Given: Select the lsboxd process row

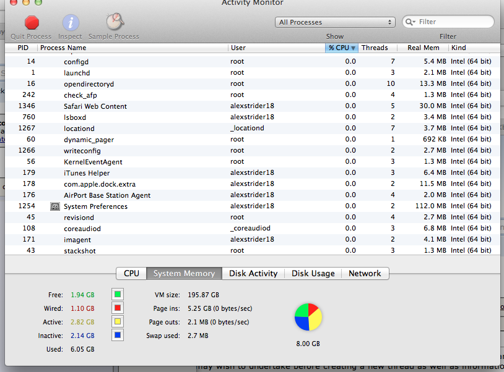Looking at the screenshot, I should pos(253,117).
